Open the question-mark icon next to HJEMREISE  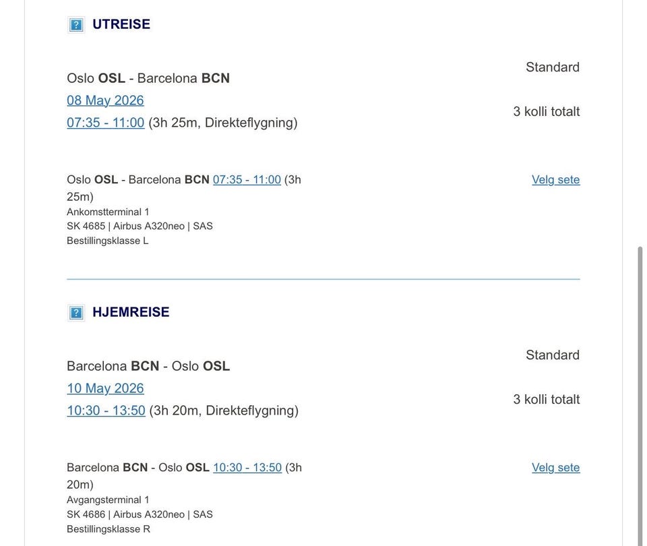76,313
